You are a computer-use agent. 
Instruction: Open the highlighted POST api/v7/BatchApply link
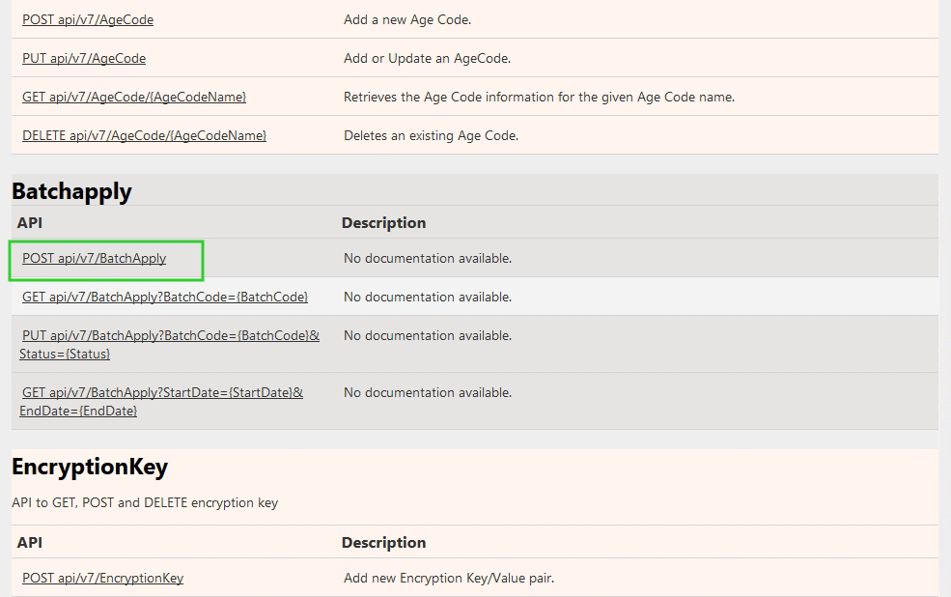[94, 259]
